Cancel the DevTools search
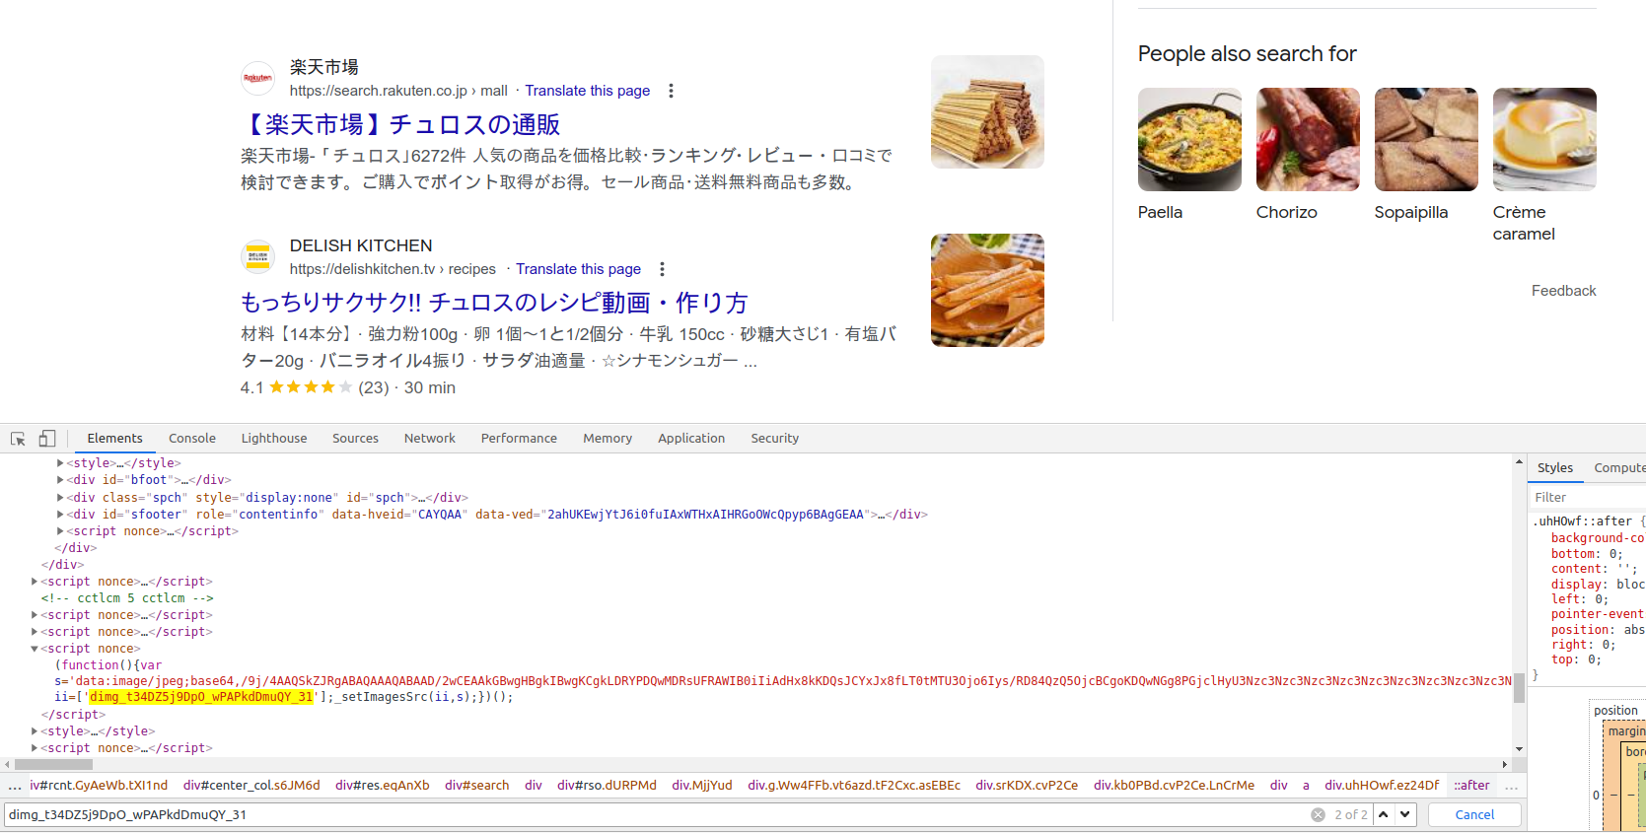Screen dimensions: 1646x833 (x=1474, y=814)
